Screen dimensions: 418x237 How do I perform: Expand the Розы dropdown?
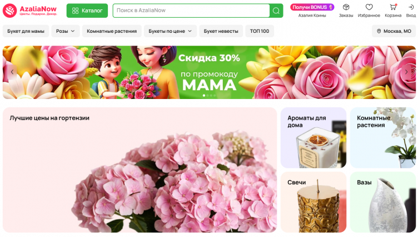[66, 31]
